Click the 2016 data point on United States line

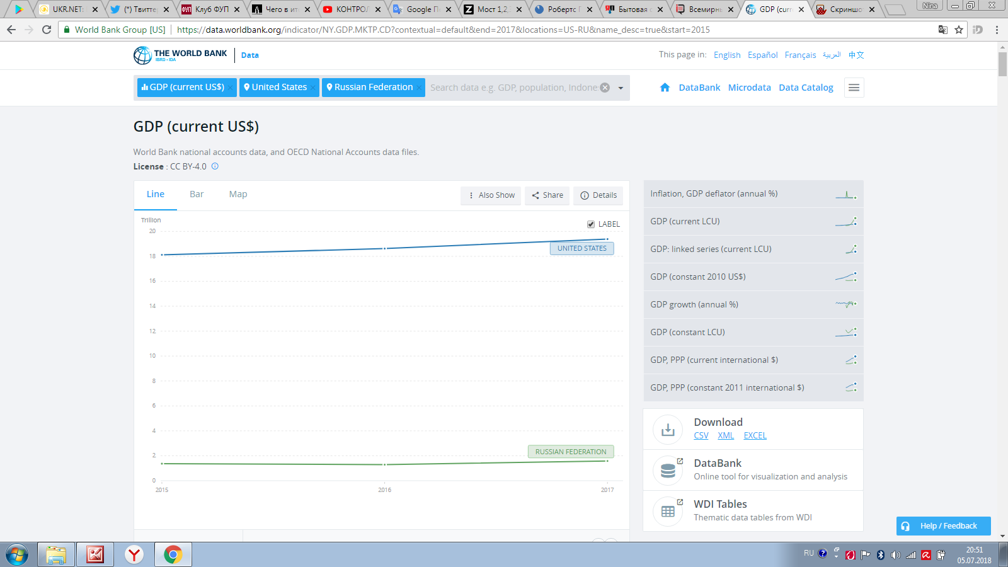[385, 249]
